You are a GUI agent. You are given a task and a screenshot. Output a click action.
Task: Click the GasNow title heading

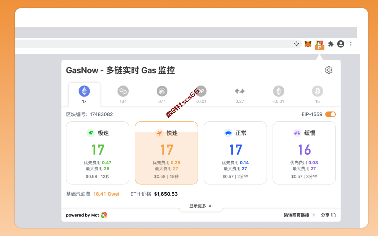point(120,70)
